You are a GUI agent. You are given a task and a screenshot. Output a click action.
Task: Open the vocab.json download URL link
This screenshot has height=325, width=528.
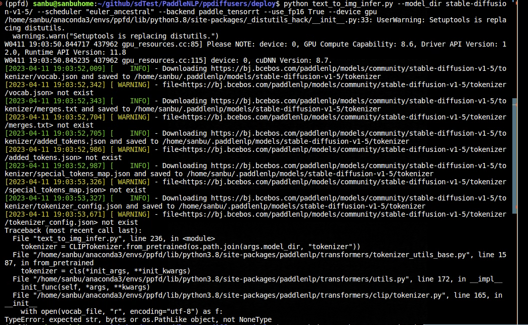coord(354,68)
